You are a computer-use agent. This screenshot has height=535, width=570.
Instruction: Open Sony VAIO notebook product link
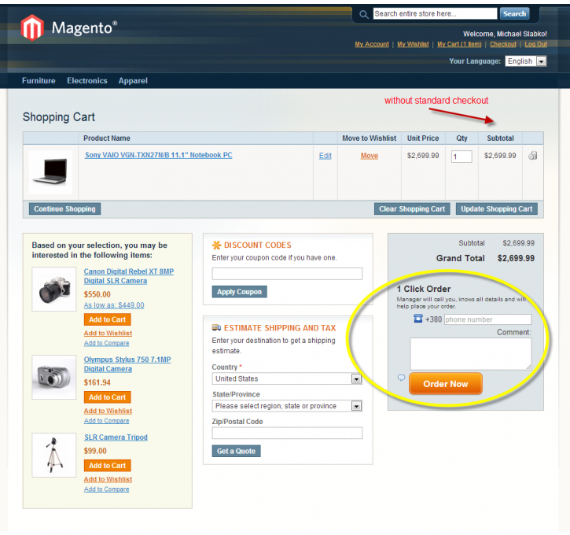click(x=159, y=155)
